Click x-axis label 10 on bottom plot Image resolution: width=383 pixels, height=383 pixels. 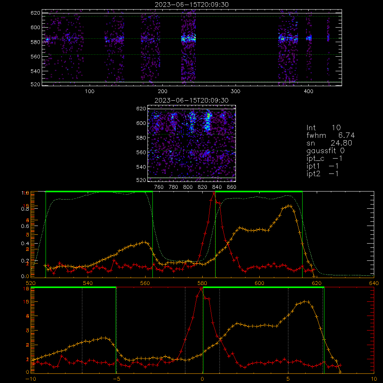click(374, 379)
